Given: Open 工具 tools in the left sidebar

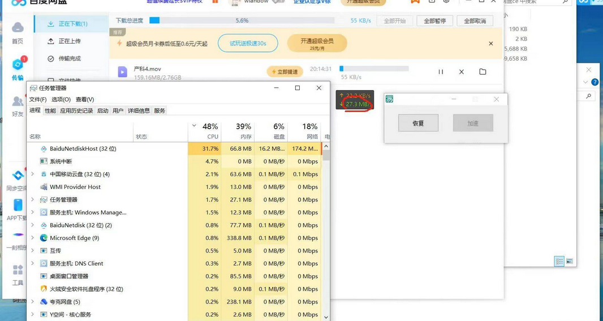Looking at the screenshot, I should pos(18,275).
